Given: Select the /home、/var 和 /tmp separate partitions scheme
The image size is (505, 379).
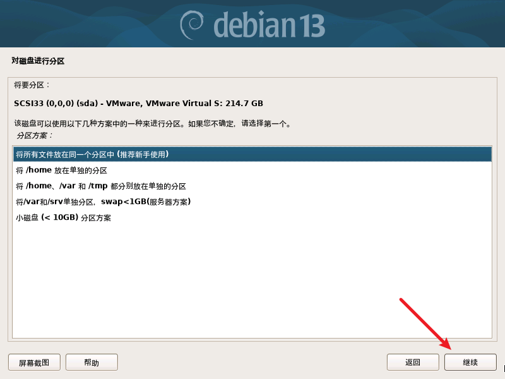Looking at the screenshot, I should point(252,186).
